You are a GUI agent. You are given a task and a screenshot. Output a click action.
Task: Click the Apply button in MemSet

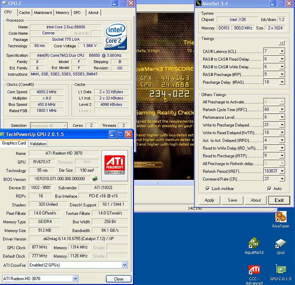(x=209, y=200)
